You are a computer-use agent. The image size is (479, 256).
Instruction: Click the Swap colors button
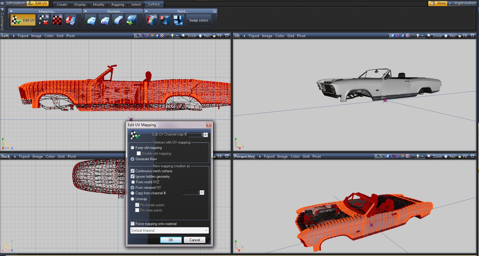click(198, 21)
